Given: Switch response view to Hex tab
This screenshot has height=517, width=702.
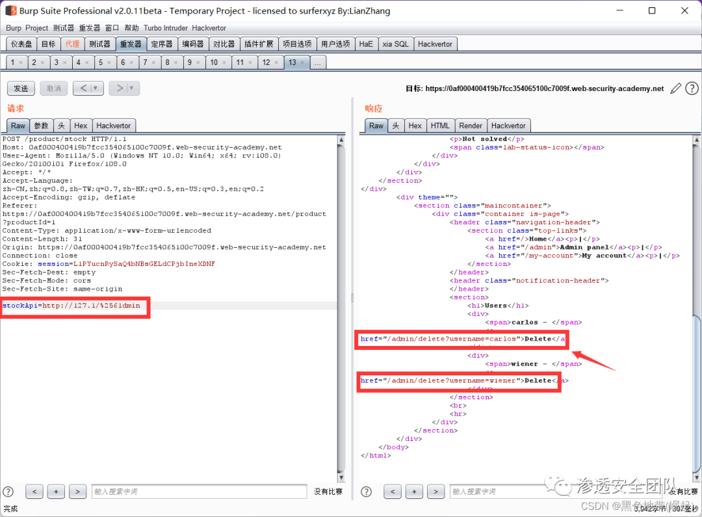Looking at the screenshot, I should (x=415, y=126).
